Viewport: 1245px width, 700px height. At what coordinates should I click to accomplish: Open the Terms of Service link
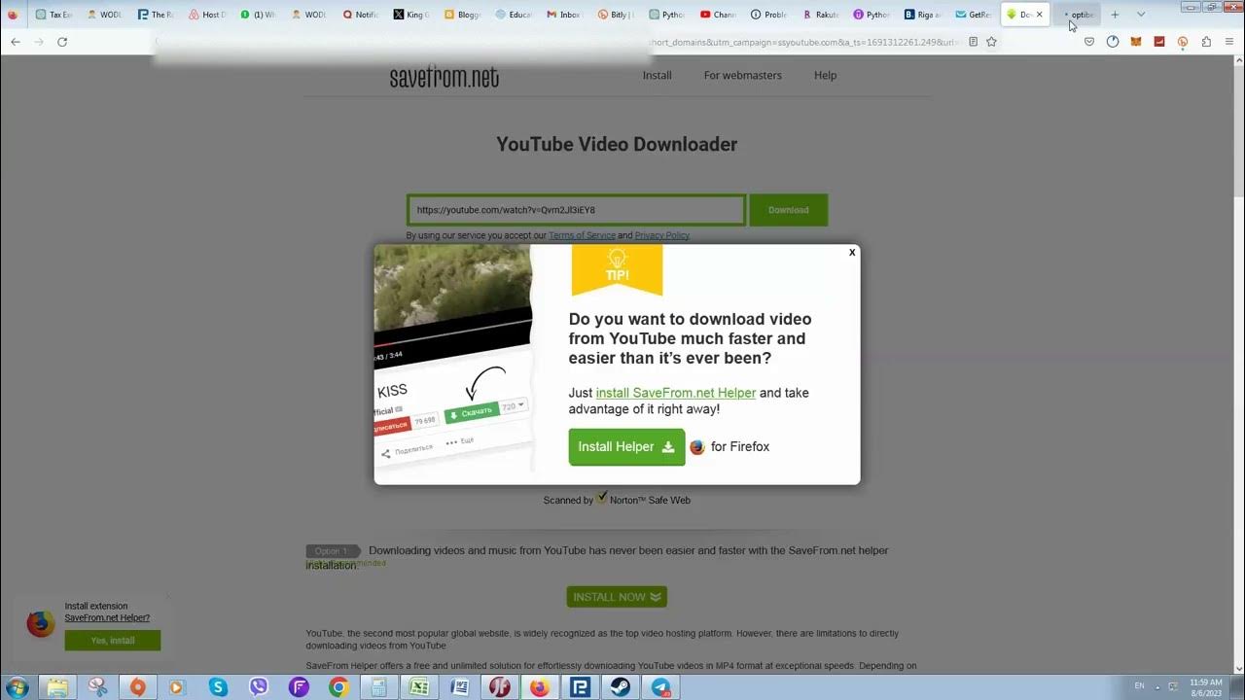coord(582,235)
